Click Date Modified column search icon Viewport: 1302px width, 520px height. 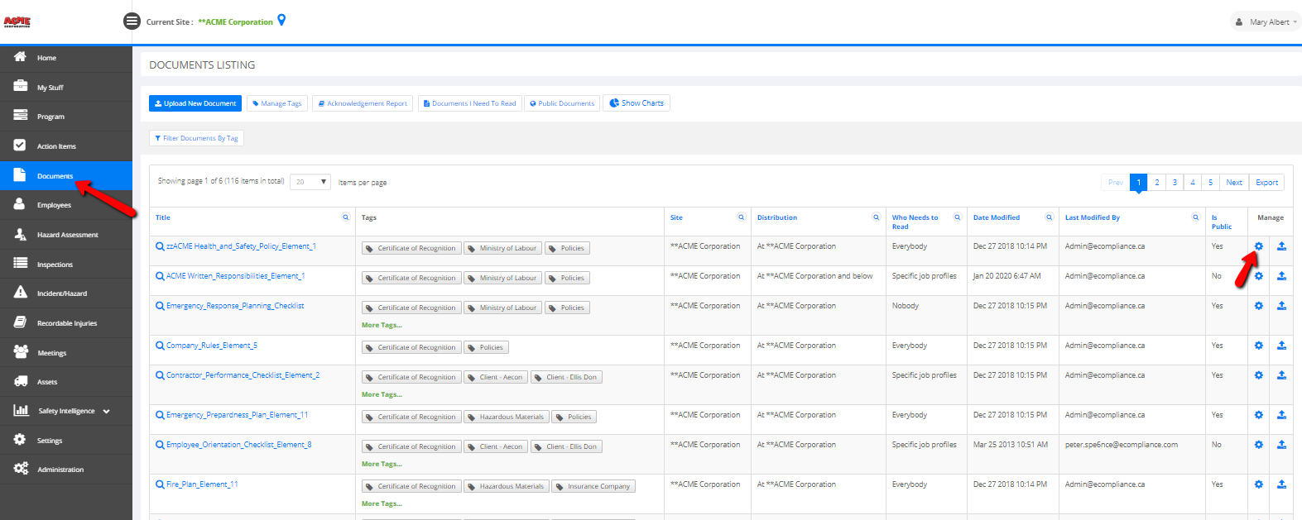coord(1050,217)
